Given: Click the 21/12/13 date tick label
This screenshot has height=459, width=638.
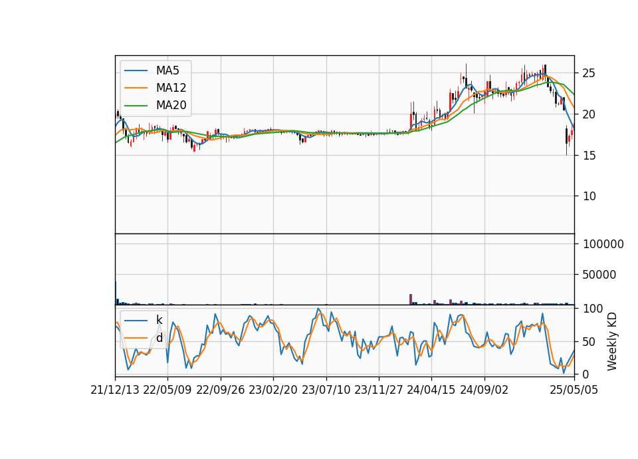Looking at the screenshot, I should click(115, 390).
